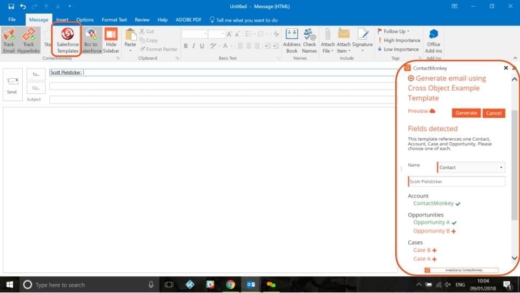Image resolution: width=520 pixels, height=293 pixels.
Task: Click the Save icon in quick access toolbar
Action: [x=11, y=7]
